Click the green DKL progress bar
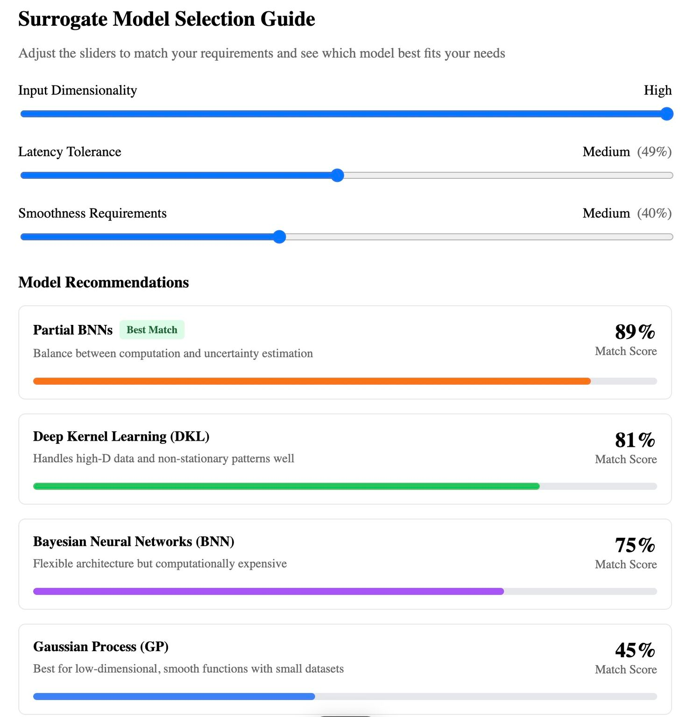686x717 pixels. pos(286,486)
